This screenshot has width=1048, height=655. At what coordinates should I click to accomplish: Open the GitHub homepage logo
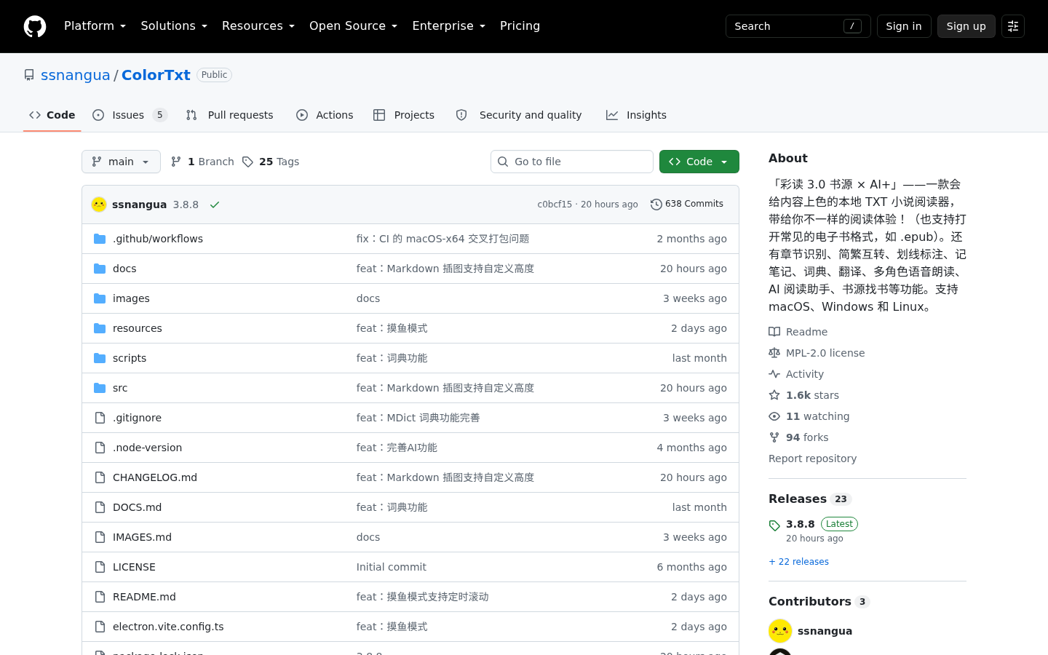[35, 26]
